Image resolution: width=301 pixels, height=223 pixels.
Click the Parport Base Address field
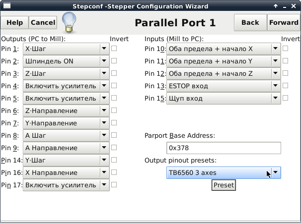(x=224, y=148)
